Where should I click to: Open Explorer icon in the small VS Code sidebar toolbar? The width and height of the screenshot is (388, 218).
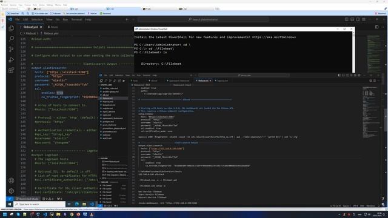tap(101, 81)
